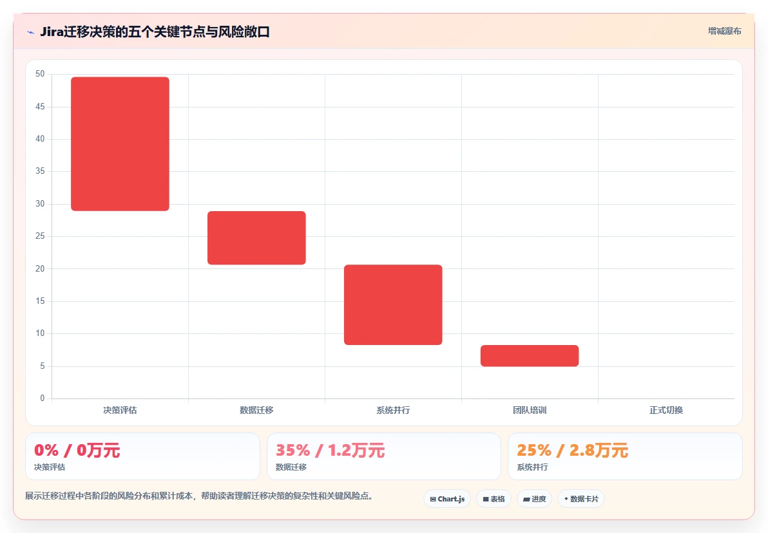Click the y-axis value 15
768x533 pixels.
point(40,301)
